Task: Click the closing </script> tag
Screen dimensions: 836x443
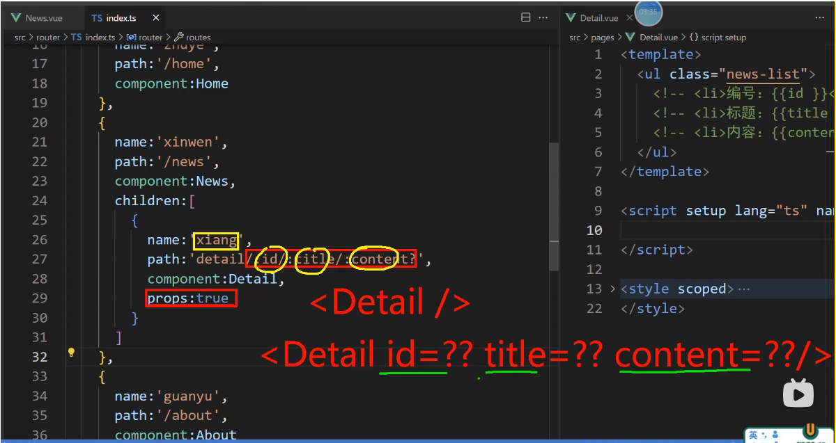Action: [656, 250]
